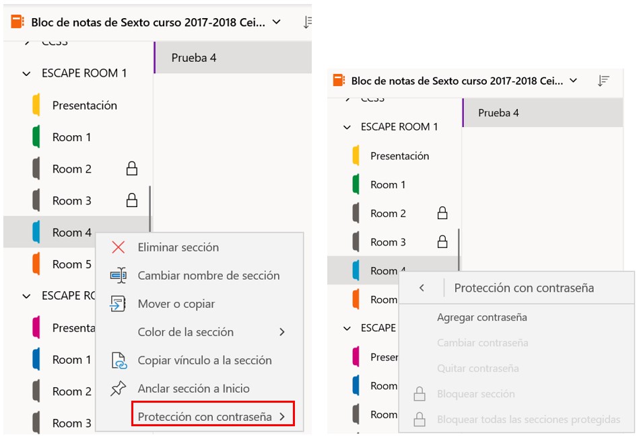Viewport: 637px width, 437px height.
Task: Click the padlock next to Room 3 in right panel
Action: pyautogui.click(x=442, y=242)
